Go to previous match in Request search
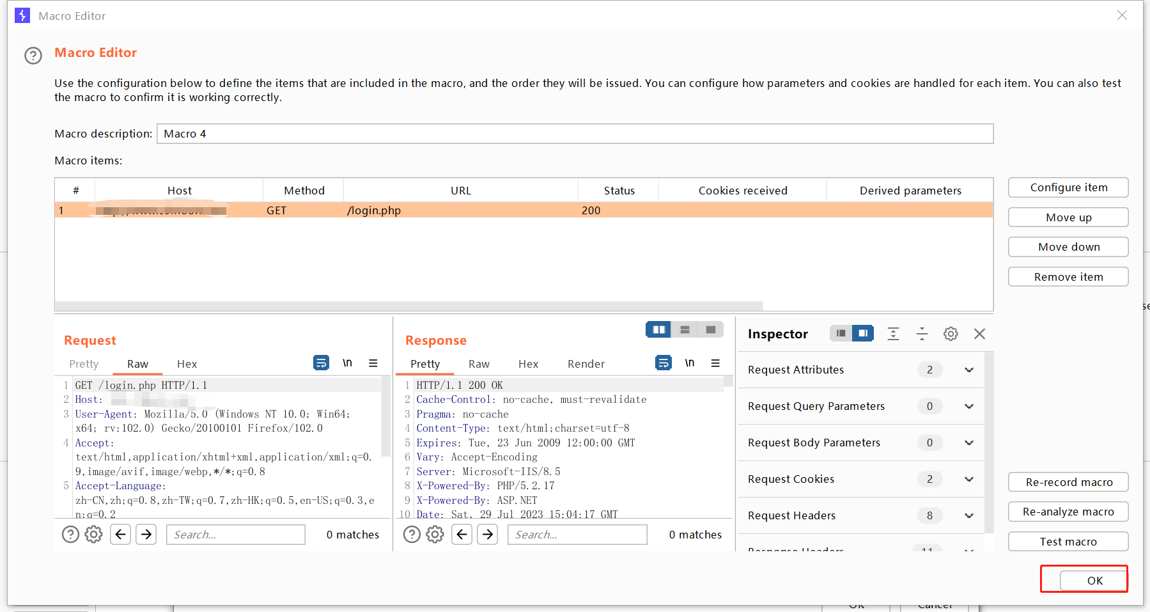This screenshot has height=612, width=1150. point(120,534)
